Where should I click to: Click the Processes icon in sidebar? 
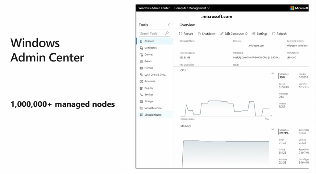click(141, 81)
